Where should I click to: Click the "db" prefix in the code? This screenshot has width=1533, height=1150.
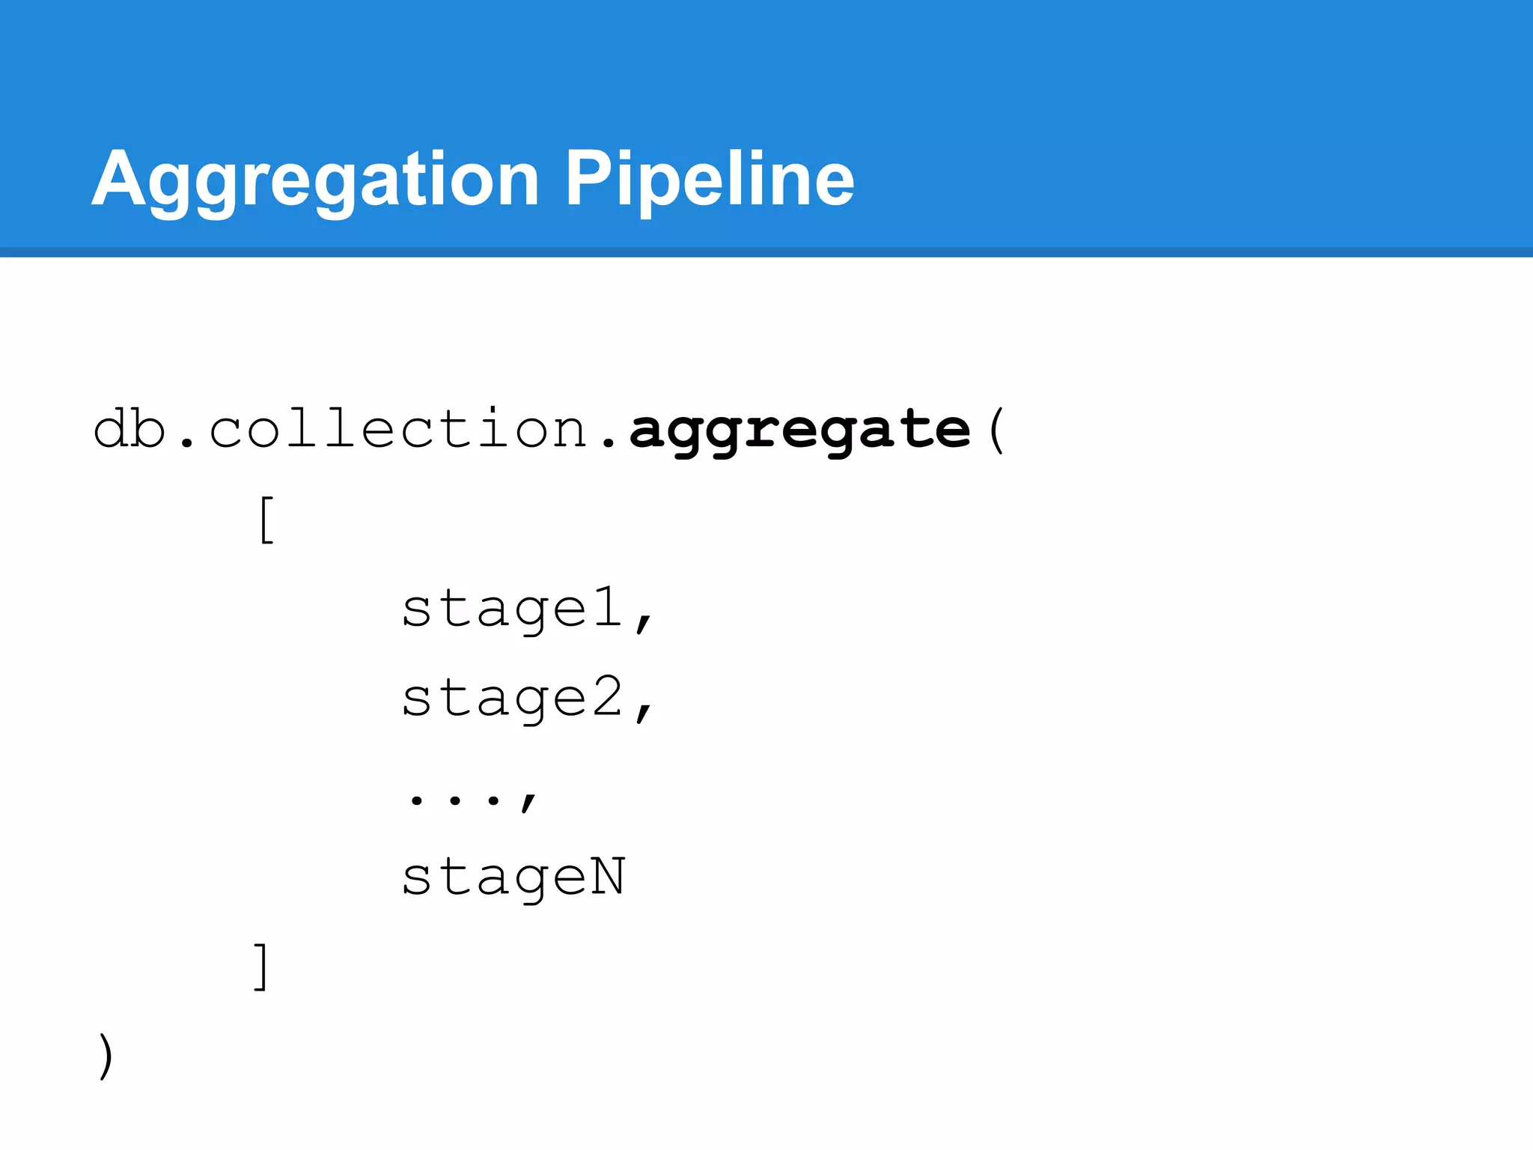tap(129, 430)
